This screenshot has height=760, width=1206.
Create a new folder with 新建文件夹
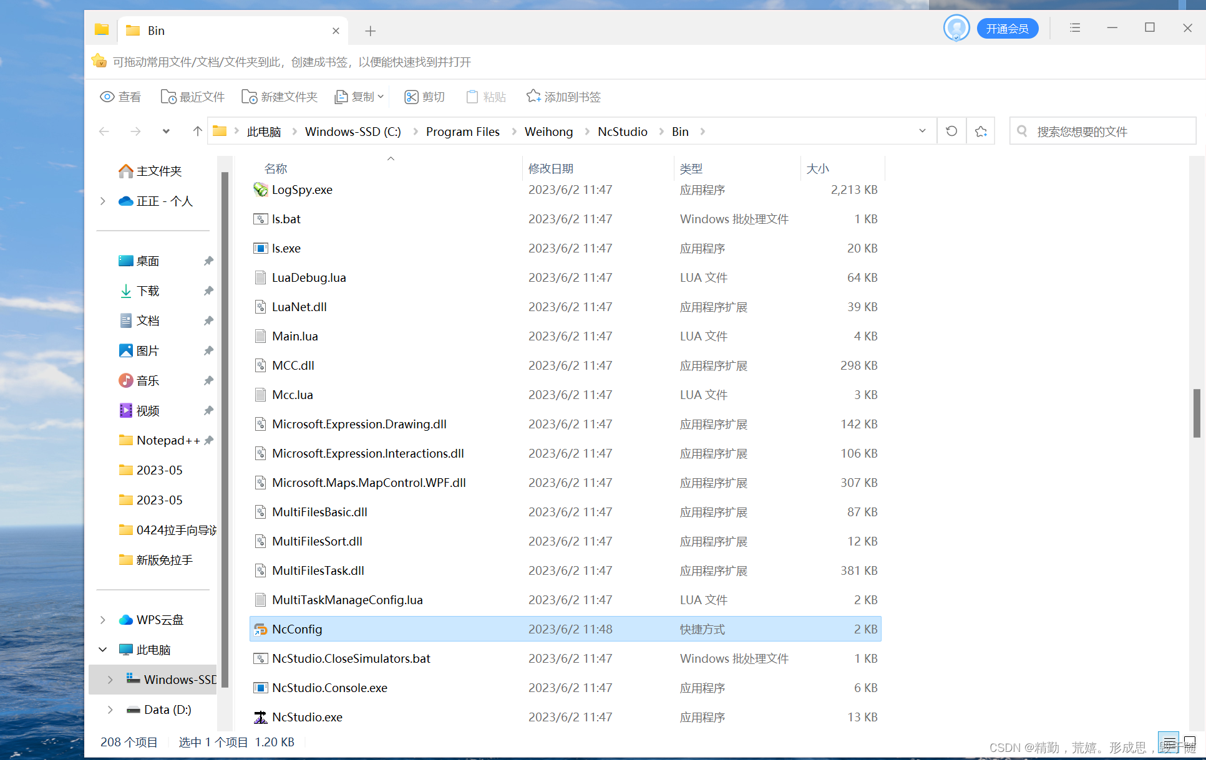pyautogui.click(x=280, y=97)
